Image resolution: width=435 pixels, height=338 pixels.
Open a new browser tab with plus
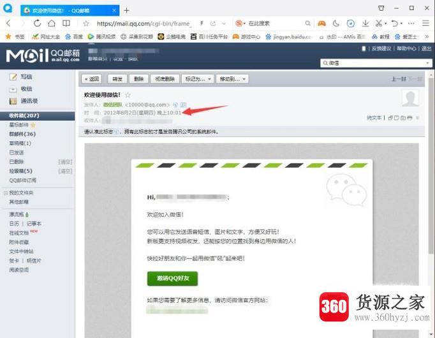(x=126, y=10)
